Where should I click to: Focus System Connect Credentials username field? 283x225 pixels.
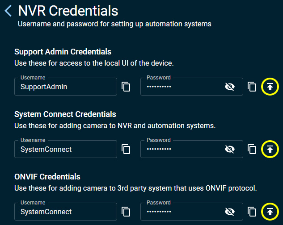click(66, 149)
